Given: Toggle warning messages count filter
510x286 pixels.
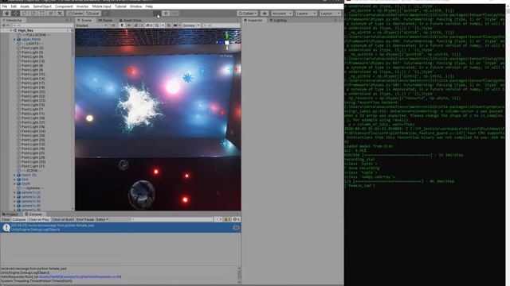Looking at the screenshot, I should [x=227, y=219].
